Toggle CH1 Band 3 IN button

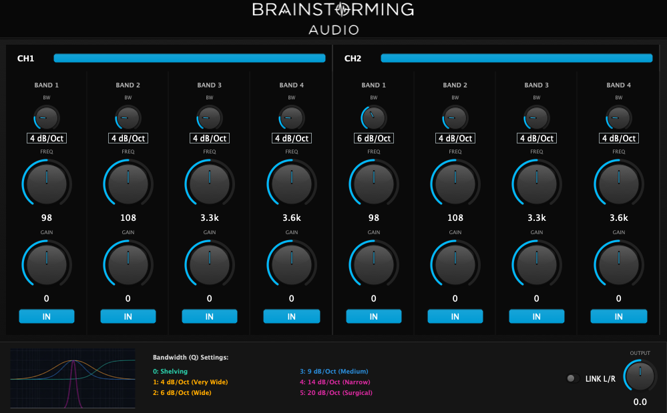coord(209,316)
